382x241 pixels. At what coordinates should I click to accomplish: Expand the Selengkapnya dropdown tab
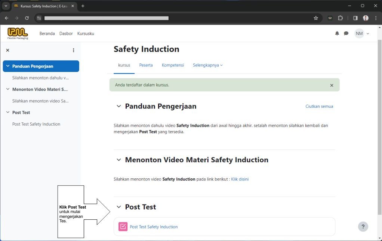[207, 65]
